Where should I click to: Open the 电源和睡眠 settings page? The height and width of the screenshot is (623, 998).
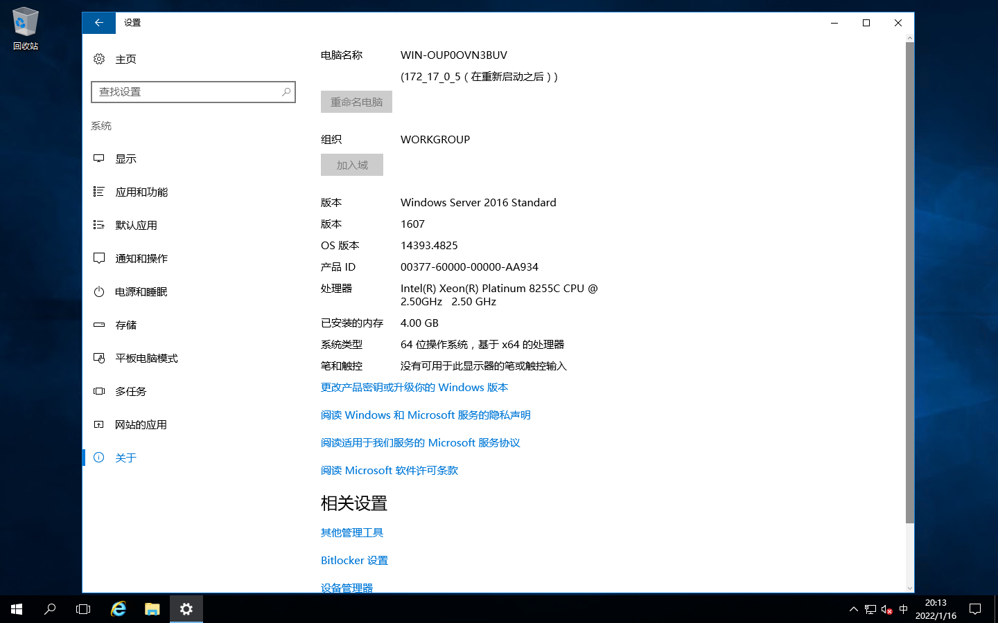(x=141, y=291)
